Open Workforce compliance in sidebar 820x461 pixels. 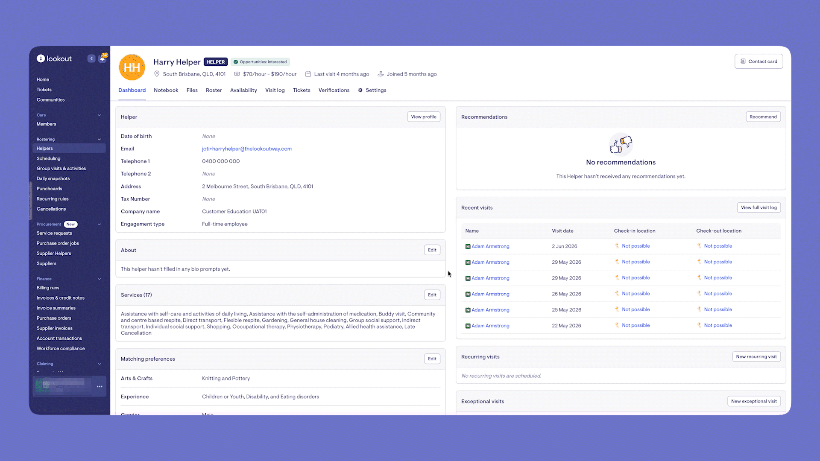[61, 349]
